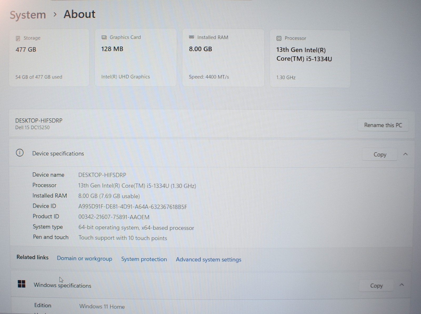Click the Graphics Card icon
The width and height of the screenshot is (421, 314).
click(x=104, y=37)
